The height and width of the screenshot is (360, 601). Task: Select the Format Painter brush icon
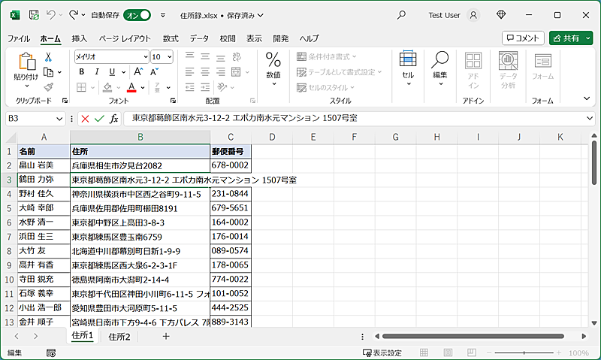click(49, 86)
